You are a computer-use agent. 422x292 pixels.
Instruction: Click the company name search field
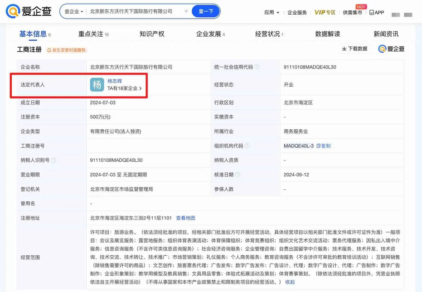click(136, 11)
